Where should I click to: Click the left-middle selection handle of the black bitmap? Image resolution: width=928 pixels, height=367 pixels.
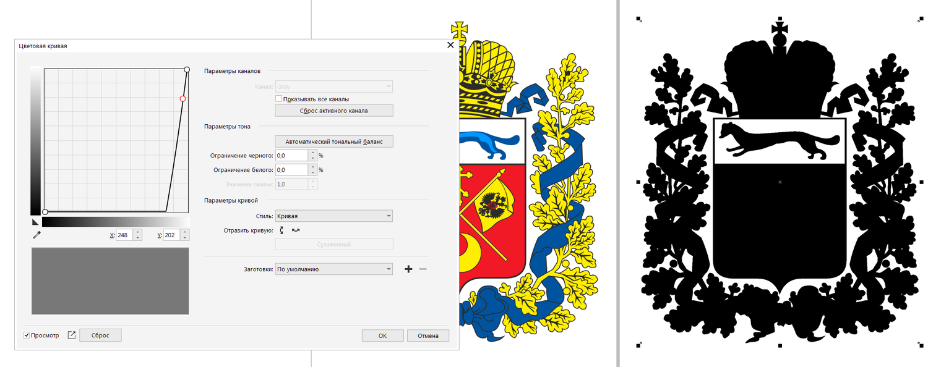tap(638, 182)
